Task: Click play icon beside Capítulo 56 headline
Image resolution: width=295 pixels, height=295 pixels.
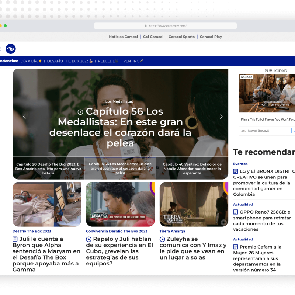Action: click(80, 112)
